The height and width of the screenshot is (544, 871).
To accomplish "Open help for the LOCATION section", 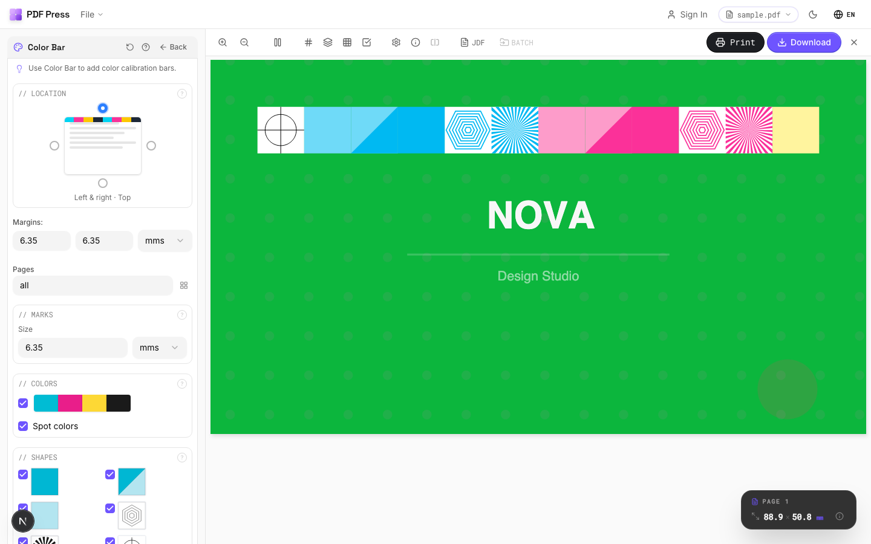I will pyautogui.click(x=182, y=94).
